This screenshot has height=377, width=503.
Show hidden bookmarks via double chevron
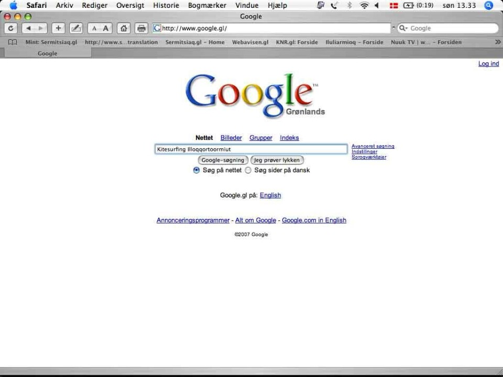point(498,42)
